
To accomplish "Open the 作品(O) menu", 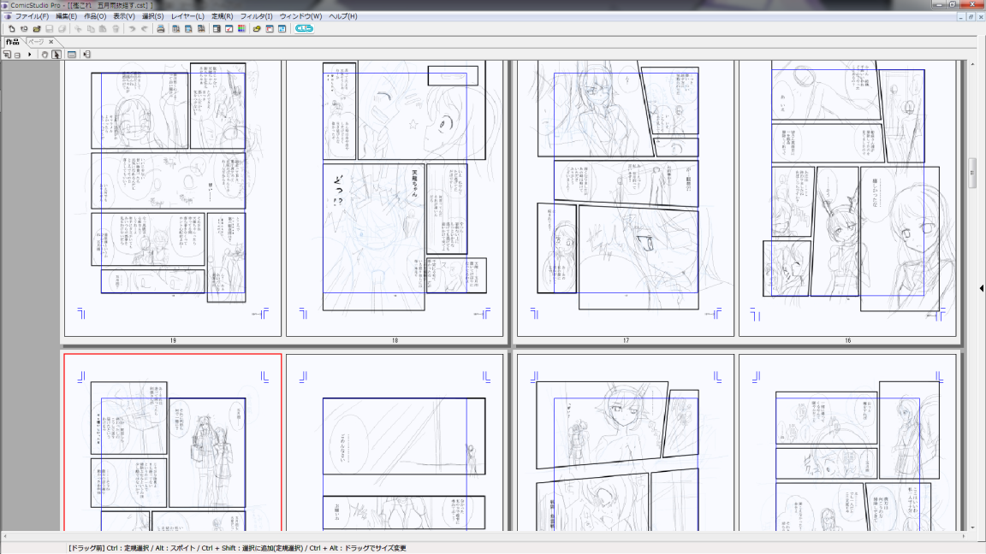I will pos(95,16).
